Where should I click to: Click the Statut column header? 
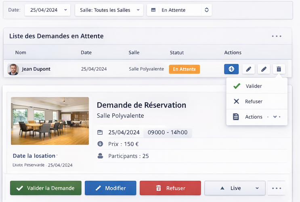(177, 52)
